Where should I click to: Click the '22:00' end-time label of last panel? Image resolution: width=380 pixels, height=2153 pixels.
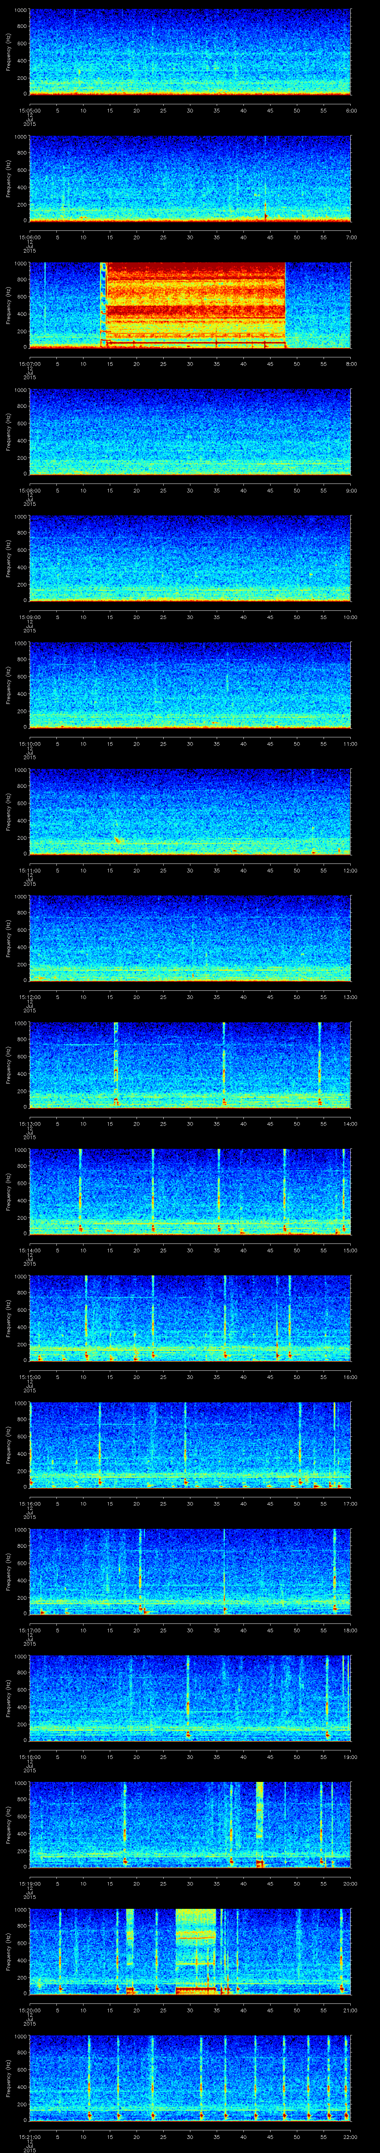coord(350,2136)
